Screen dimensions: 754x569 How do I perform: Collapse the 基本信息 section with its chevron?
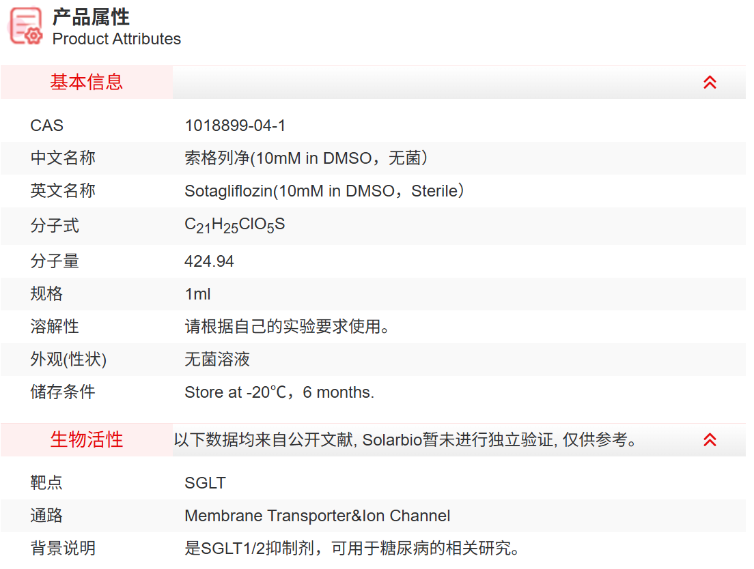[x=710, y=82]
